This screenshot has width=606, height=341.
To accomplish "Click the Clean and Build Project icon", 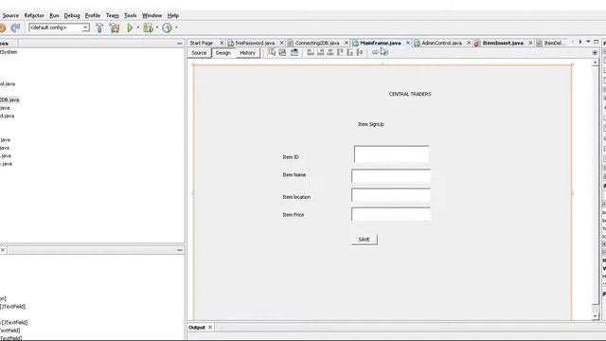I will point(115,27).
